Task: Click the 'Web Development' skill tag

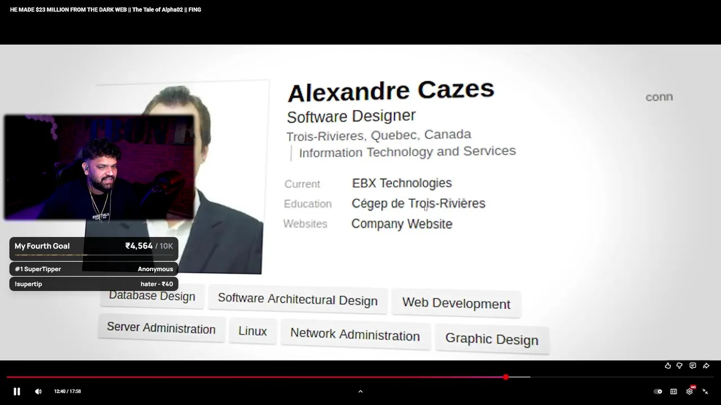Action: tap(456, 303)
